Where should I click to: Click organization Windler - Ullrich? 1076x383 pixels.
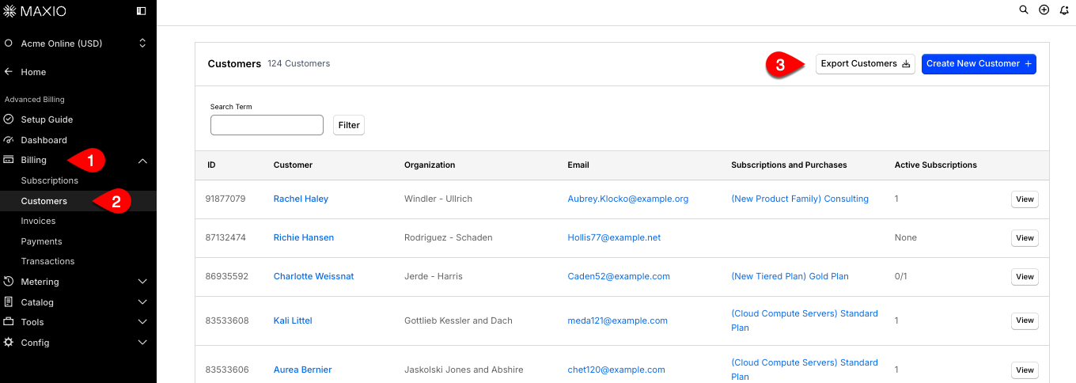pos(438,199)
